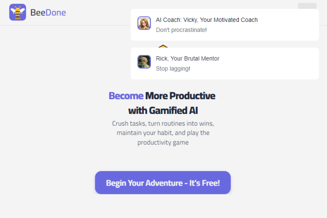Select the highlighted word Become in headline

[126, 96]
